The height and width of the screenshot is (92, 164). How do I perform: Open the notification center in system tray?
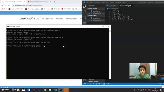161,90
